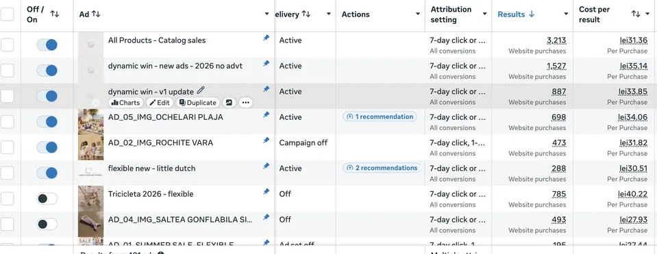Turn off flexible new - little dutch toggle

pyautogui.click(x=47, y=173)
